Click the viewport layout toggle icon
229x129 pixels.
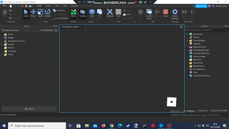pos(181,27)
